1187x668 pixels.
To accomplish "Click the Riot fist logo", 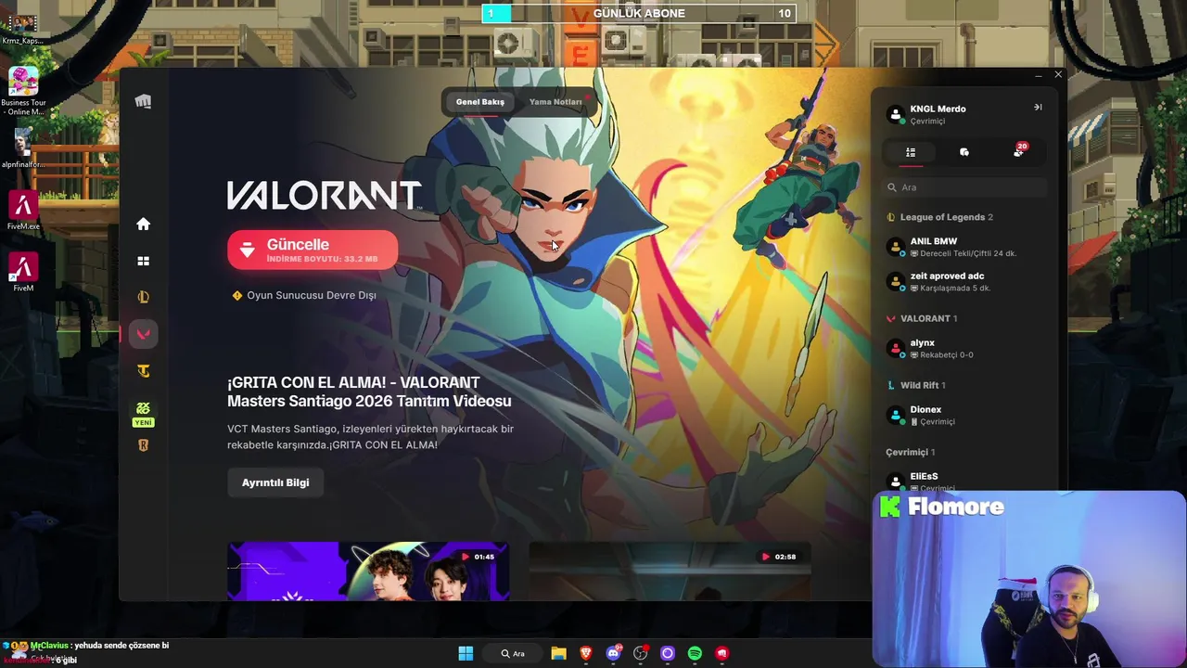I will [x=143, y=101].
